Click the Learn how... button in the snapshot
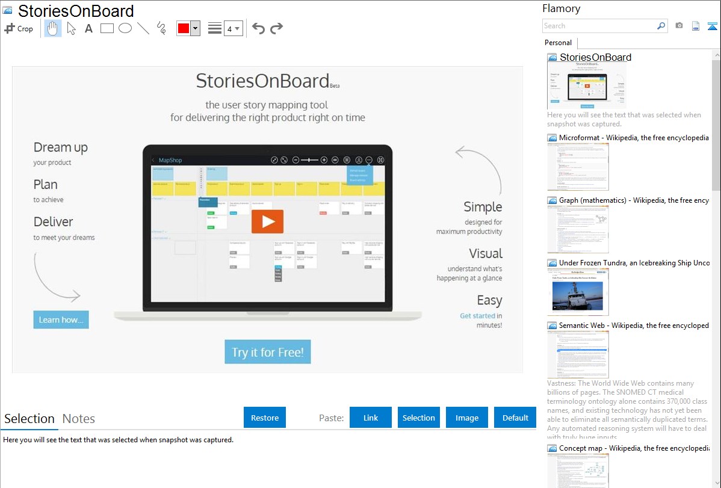The width and height of the screenshot is (721, 488). 61,320
